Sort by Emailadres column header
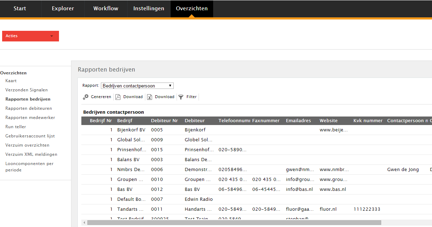432x227 pixels. 298,121
